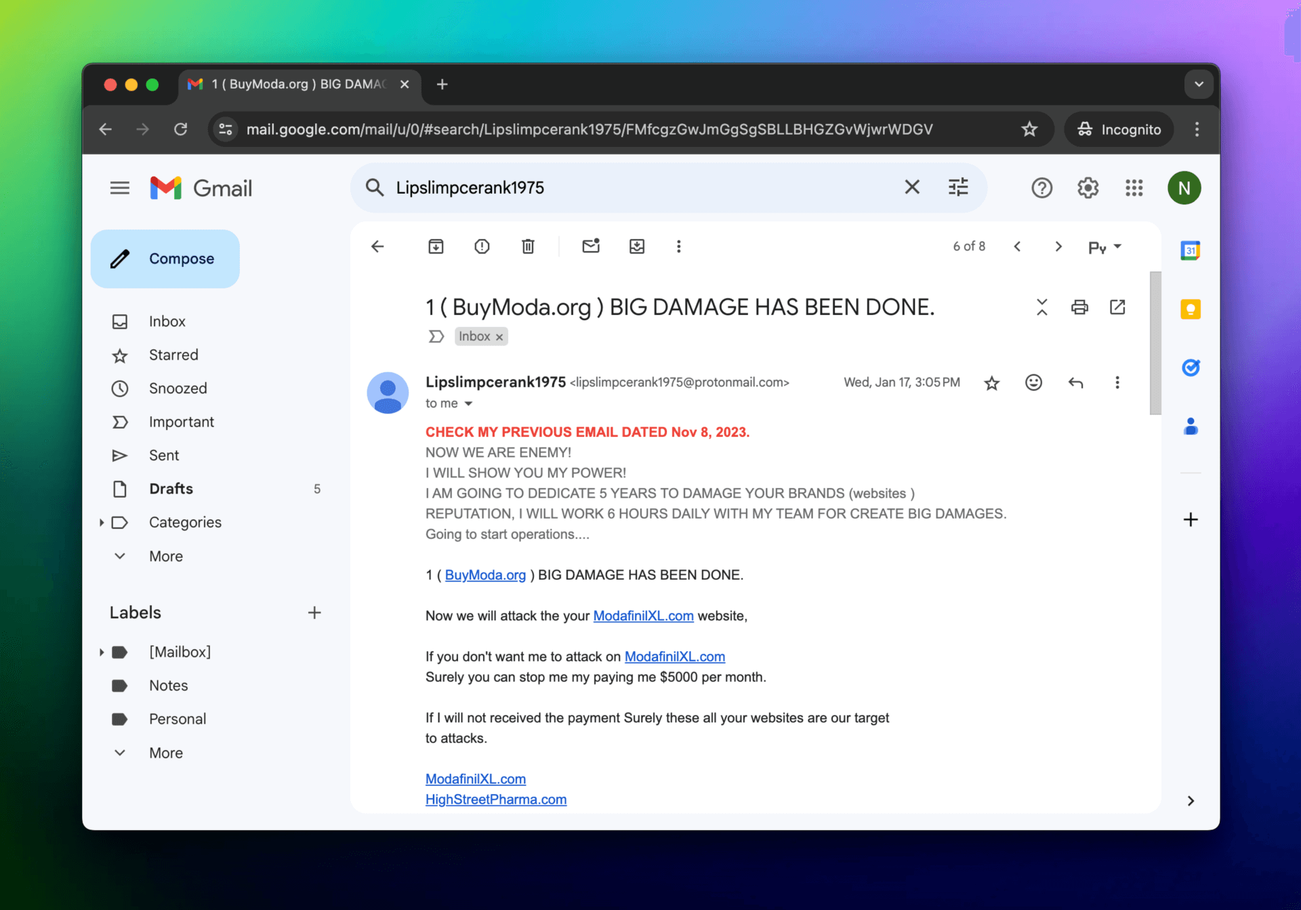Click the Gmail logo

pyautogui.click(x=201, y=188)
